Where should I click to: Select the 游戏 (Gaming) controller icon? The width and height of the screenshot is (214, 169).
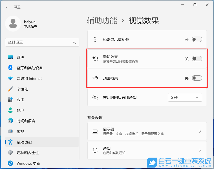click(10, 132)
